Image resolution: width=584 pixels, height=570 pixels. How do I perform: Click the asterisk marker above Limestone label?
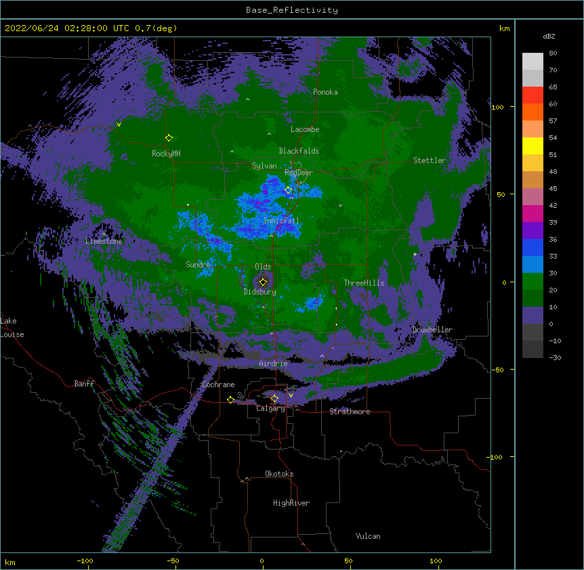tap(104, 234)
